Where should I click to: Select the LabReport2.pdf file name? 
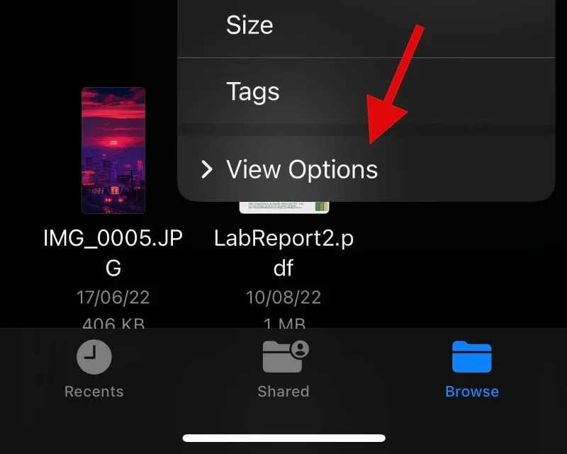(x=284, y=253)
